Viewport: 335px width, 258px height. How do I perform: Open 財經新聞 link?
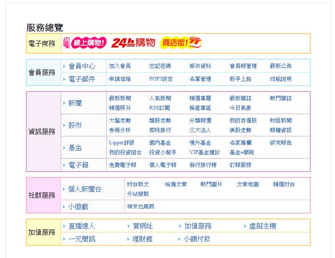tap(281, 120)
